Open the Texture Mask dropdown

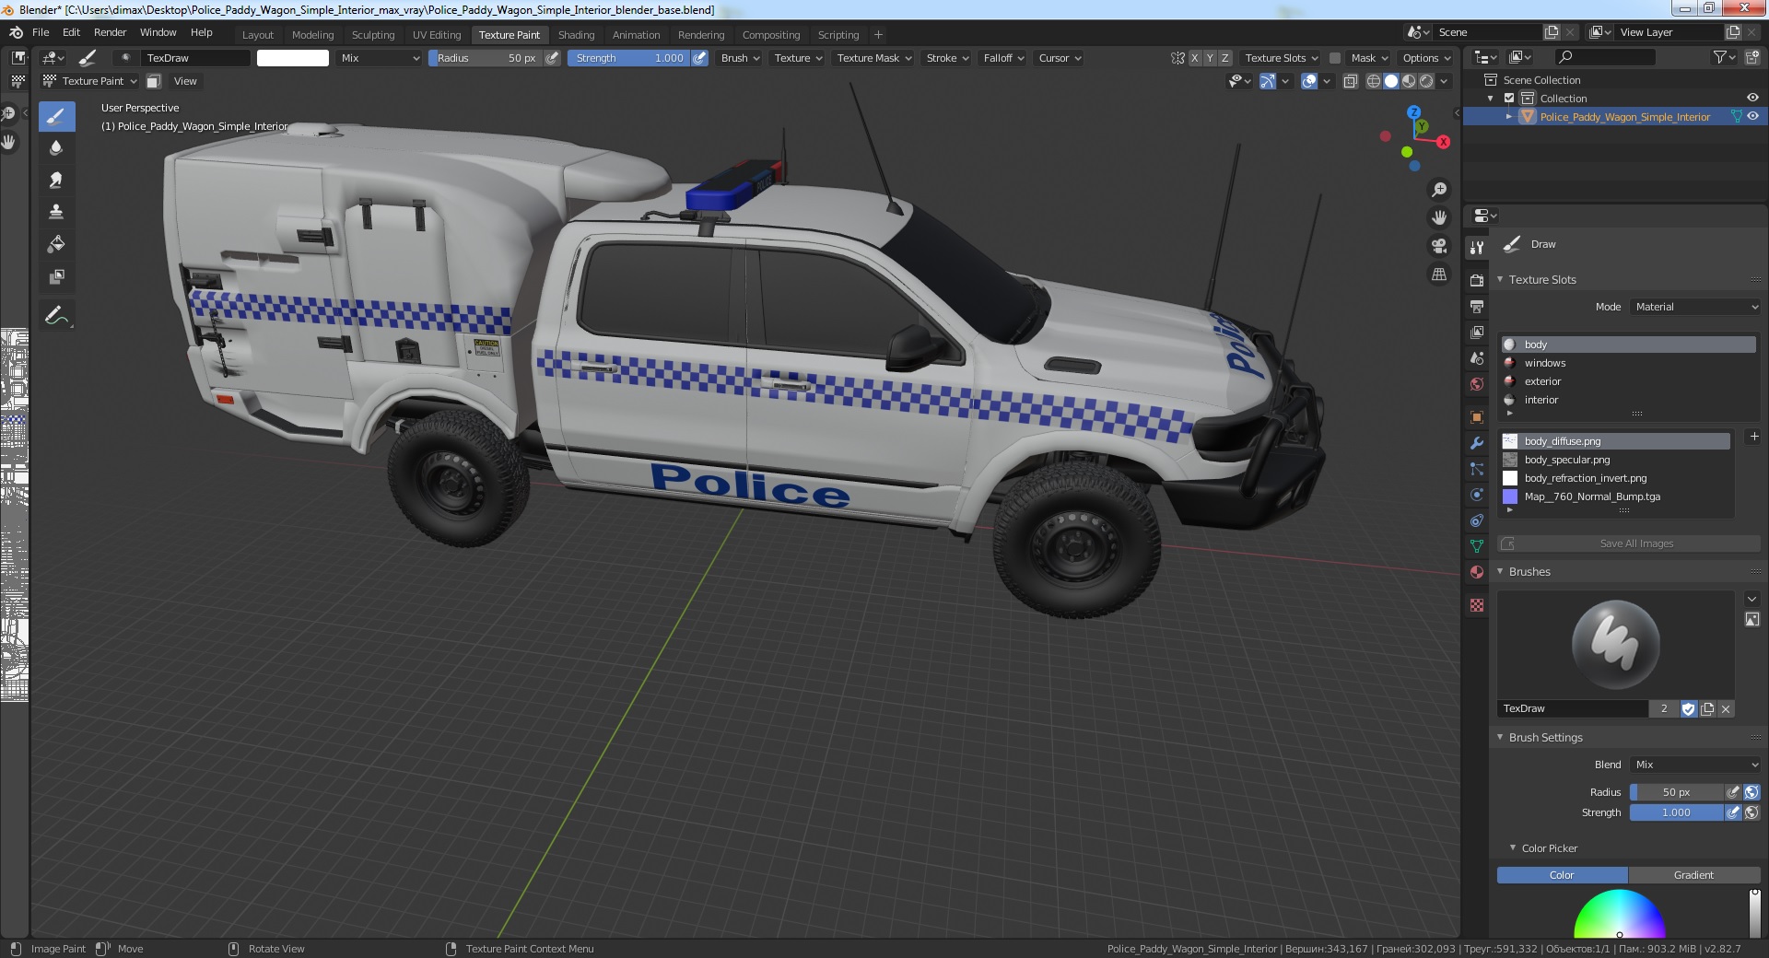[x=873, y=58]
